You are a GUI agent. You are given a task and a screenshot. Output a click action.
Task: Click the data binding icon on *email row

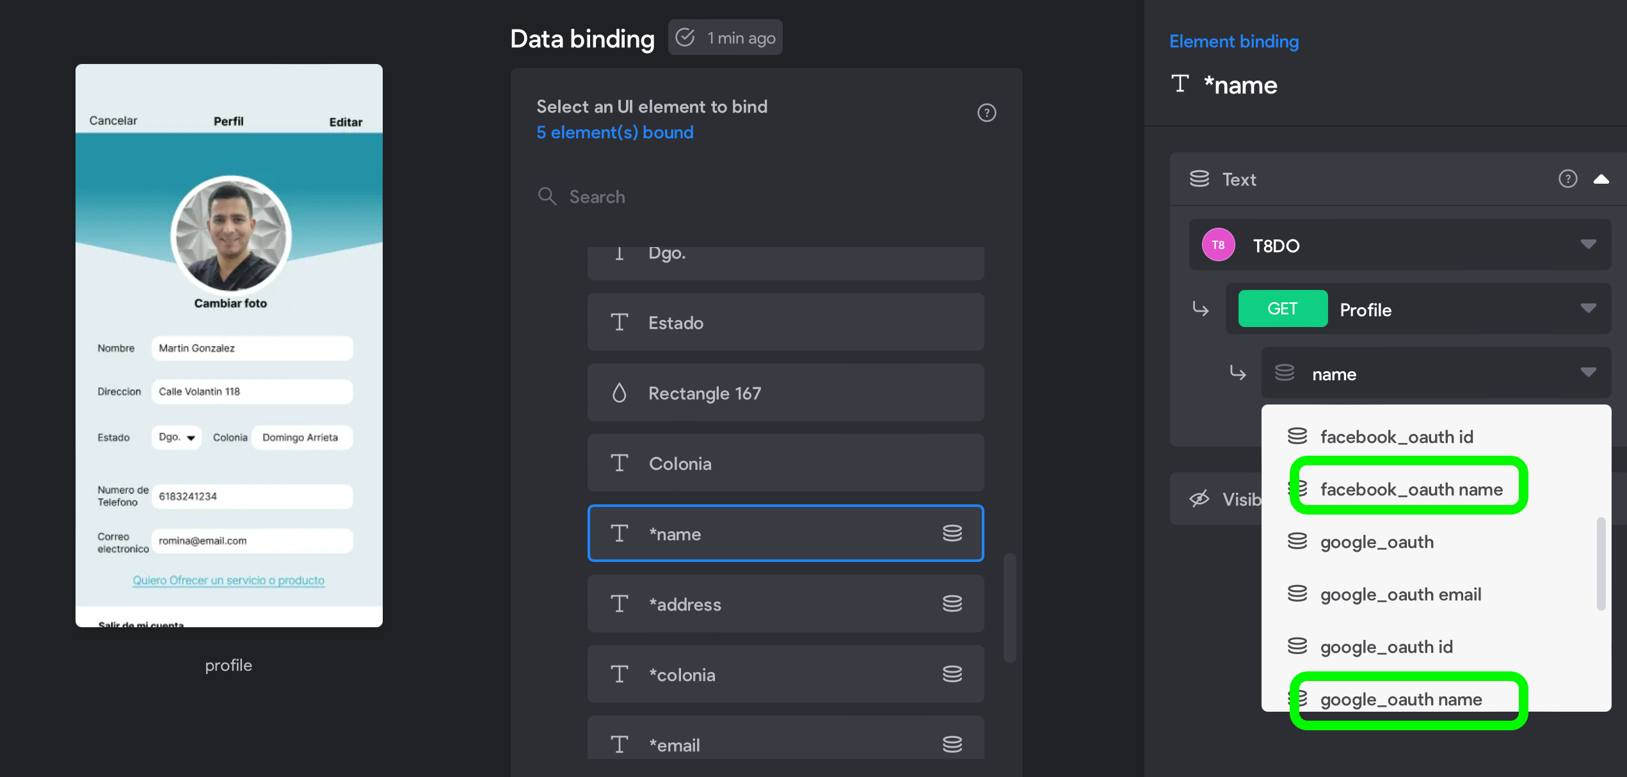pyautogui.click(x=952, y=744)
